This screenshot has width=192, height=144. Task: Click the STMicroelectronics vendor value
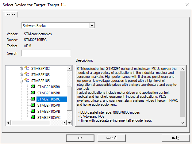point(38,34)
